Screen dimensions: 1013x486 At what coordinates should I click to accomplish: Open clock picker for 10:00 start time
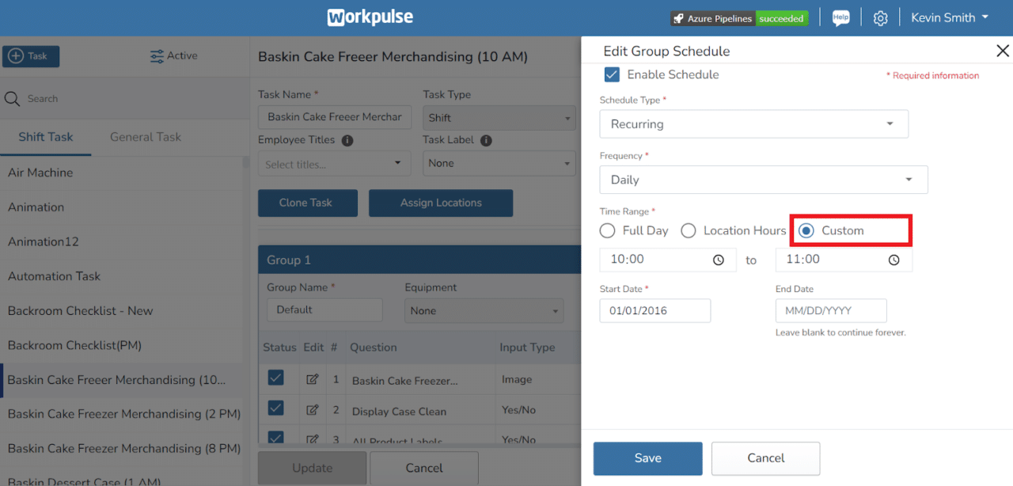[x=719, y=260]
